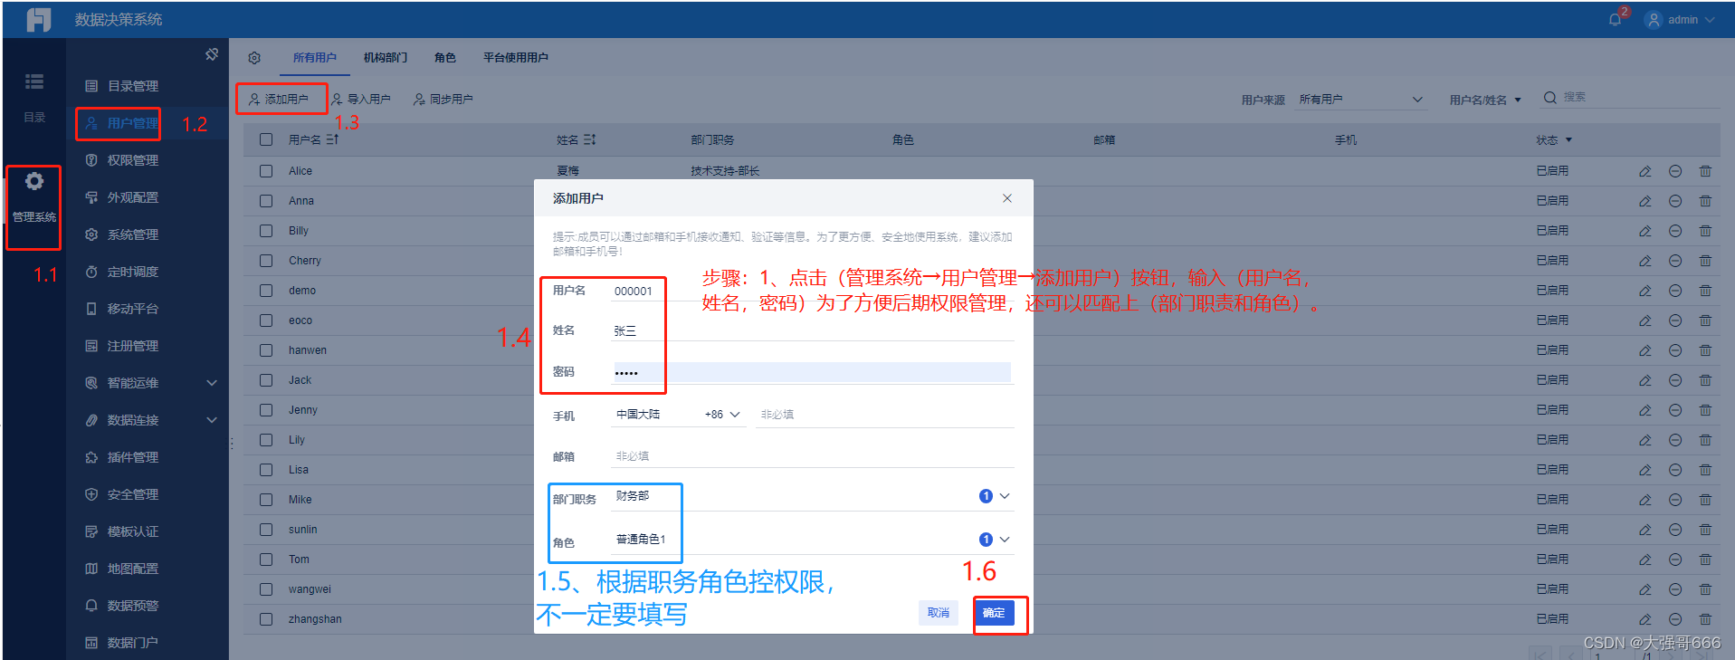Edit user Lily with pencil icon

(x=1644, y=440)
